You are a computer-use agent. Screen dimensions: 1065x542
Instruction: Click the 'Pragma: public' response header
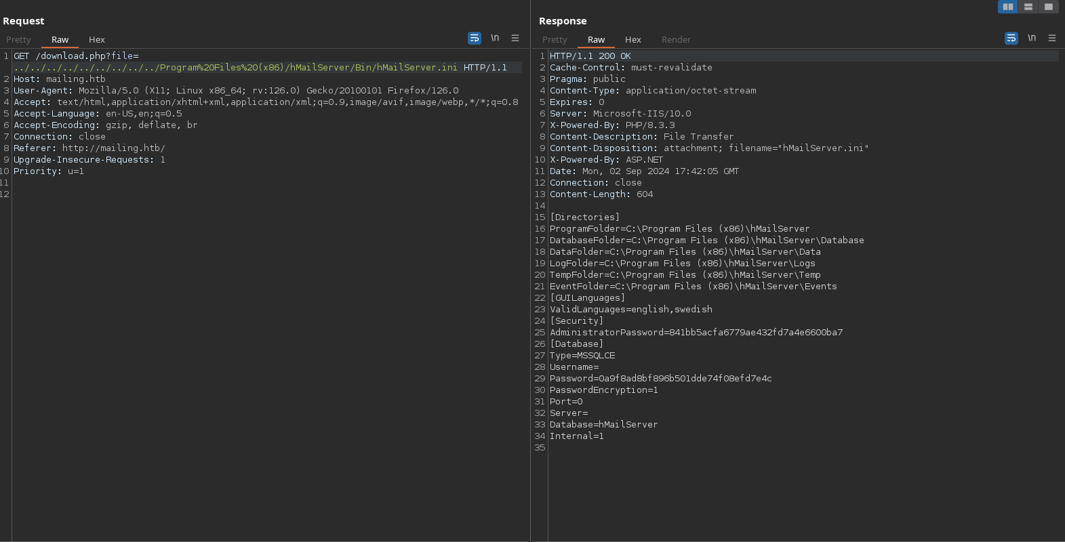[588, 79]
